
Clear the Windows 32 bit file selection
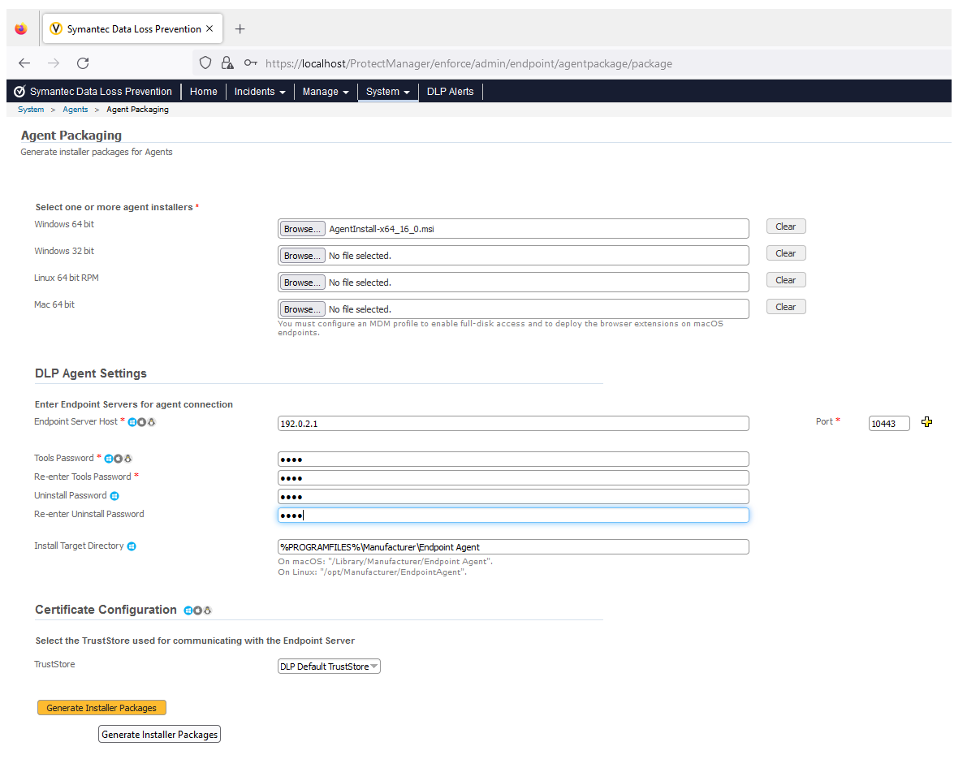coord(786,253)
